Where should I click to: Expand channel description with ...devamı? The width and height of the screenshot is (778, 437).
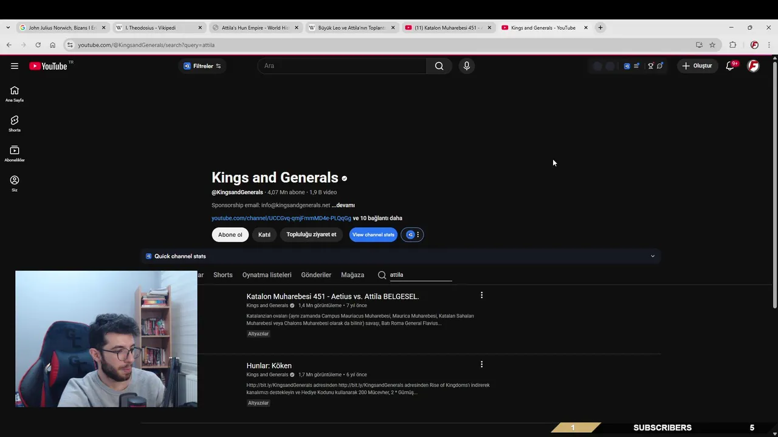tap(343, 205)
